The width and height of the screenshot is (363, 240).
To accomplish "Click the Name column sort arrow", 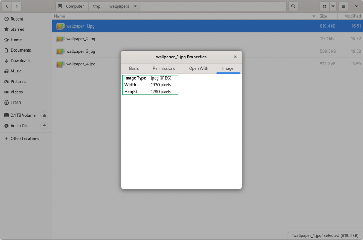I will [x=314, y=16].
